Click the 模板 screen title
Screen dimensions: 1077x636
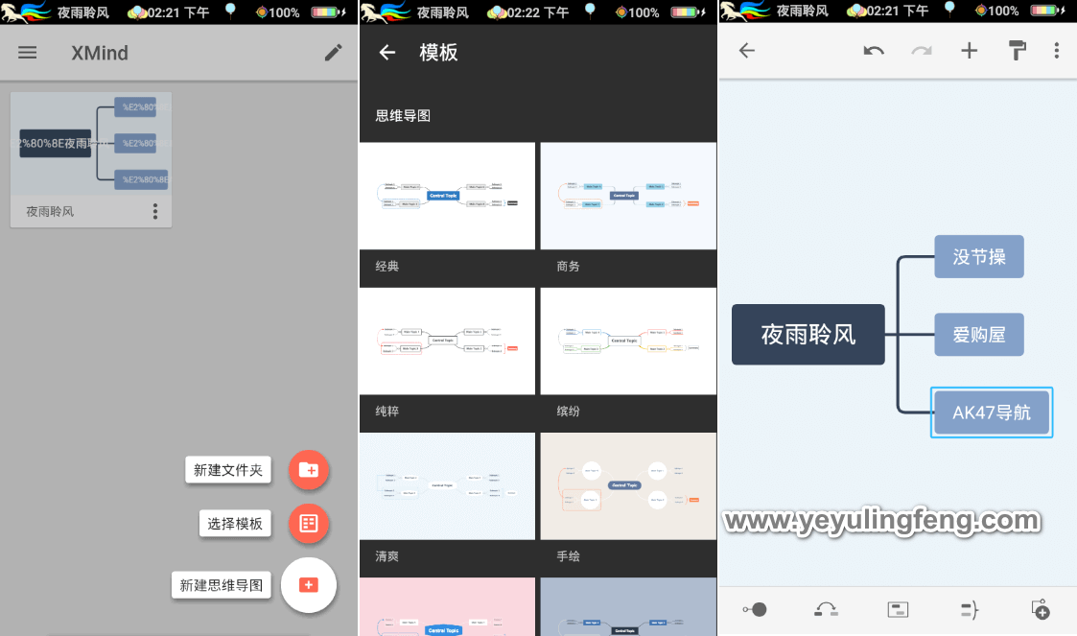(438, 53)
